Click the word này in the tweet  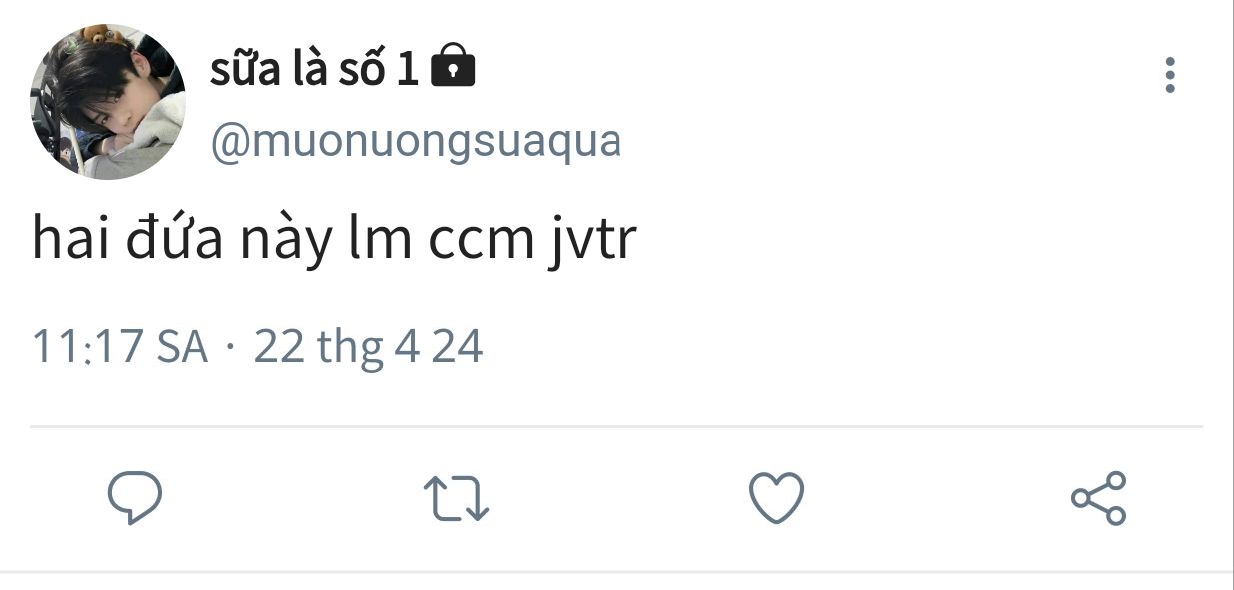pyautogui.click(x=284, y=243)
